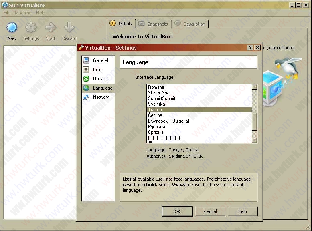Click the language list scrollbar thumb
Viewport: 312px width, 231px height.
pos(254,122)
